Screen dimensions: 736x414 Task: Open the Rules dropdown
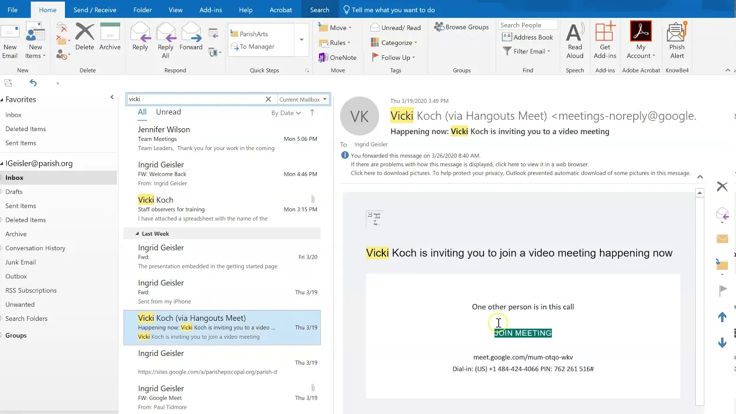(x=335, y=43)
